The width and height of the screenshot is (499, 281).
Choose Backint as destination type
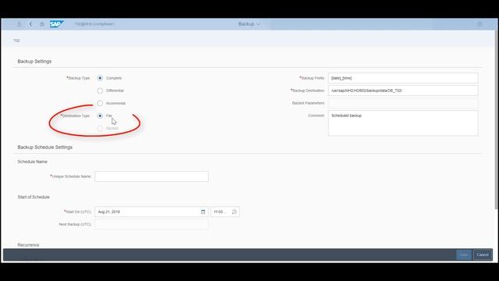tap(100, 128)
